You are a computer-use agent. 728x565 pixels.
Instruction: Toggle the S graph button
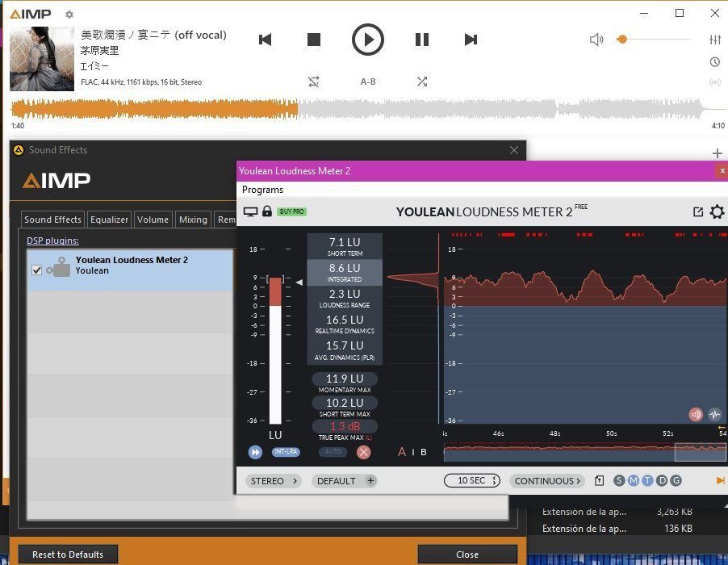click(x=619, y=480)
